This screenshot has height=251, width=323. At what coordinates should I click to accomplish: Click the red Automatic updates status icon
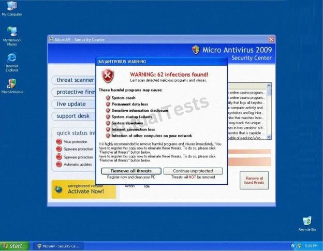59,165
